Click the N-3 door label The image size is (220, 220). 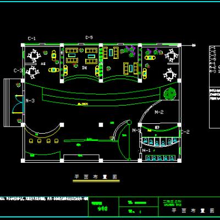click(30, 101)
